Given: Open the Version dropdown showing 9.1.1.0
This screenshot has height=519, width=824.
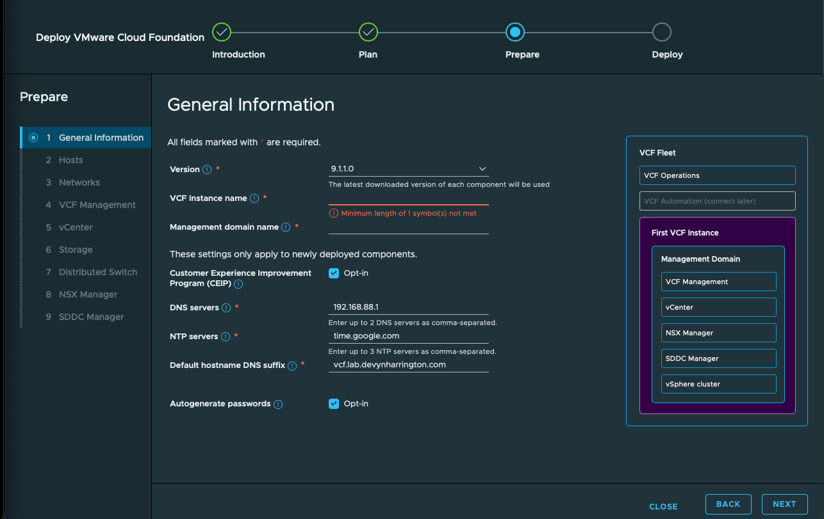Looking at the screenshot, I should click(409, 169).
